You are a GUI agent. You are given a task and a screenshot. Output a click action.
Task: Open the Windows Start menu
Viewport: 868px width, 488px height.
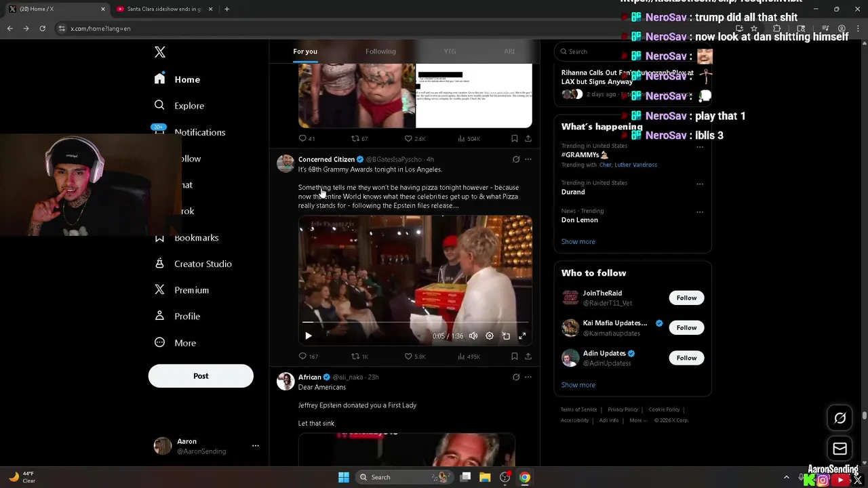[x=344, y=477]
